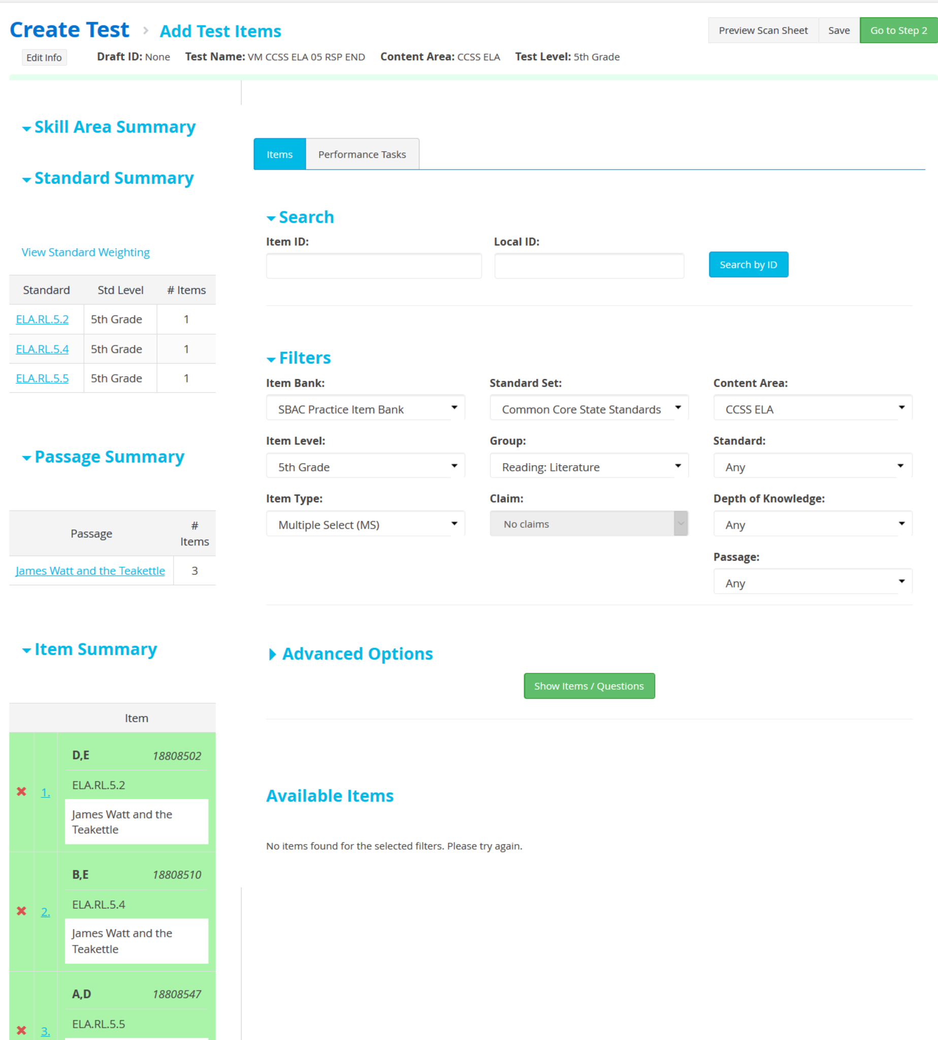
Task: Click the Item ID input field
Action: 374,266
